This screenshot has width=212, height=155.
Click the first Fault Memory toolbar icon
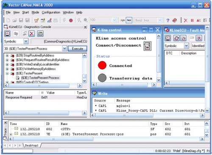[168, 38]
